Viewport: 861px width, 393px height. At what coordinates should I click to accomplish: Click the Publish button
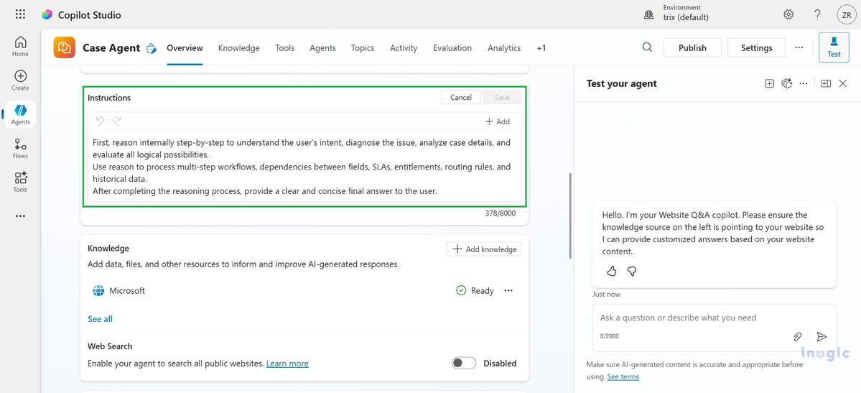click(692, 48)
